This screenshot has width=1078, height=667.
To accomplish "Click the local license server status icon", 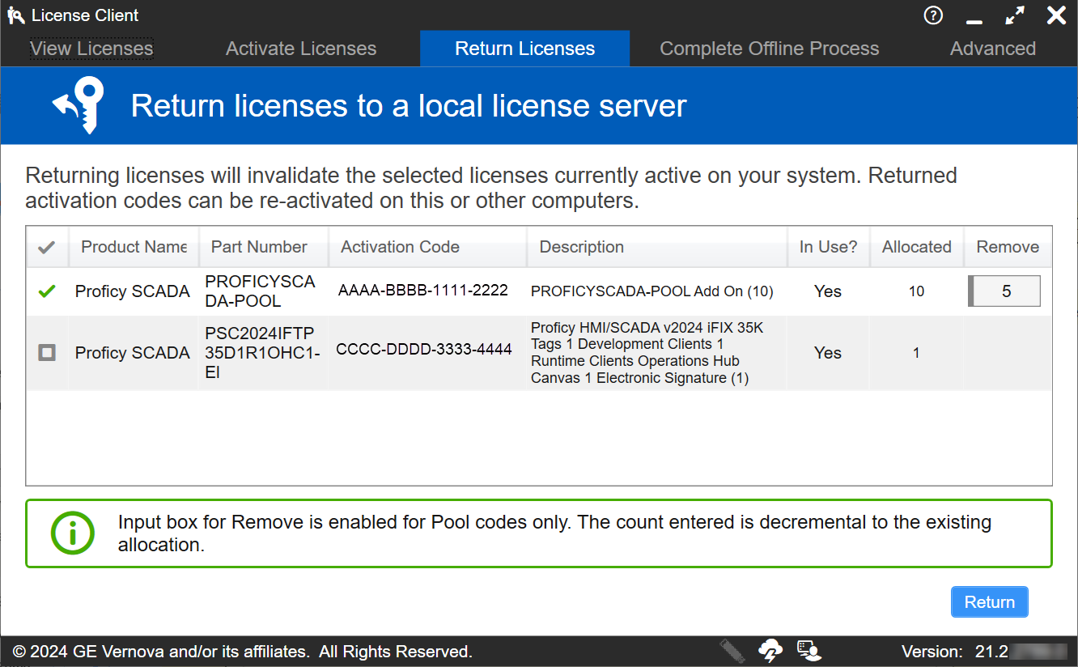I will pos(808,650).
